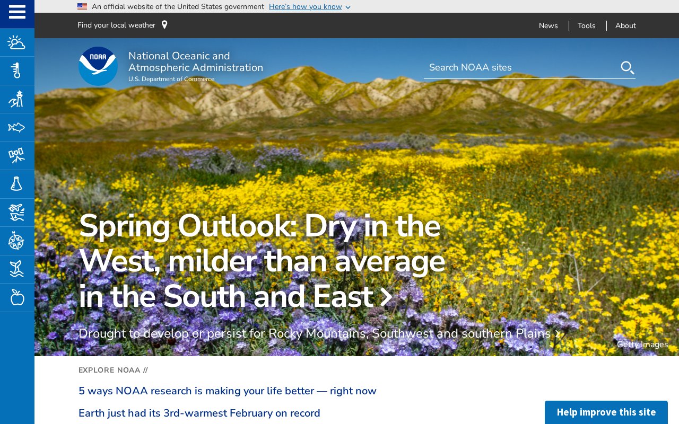The width and height of the screenshot is (679, 424).
Task: Open 5 ways NOAA research article
Action: coord(228,391)
